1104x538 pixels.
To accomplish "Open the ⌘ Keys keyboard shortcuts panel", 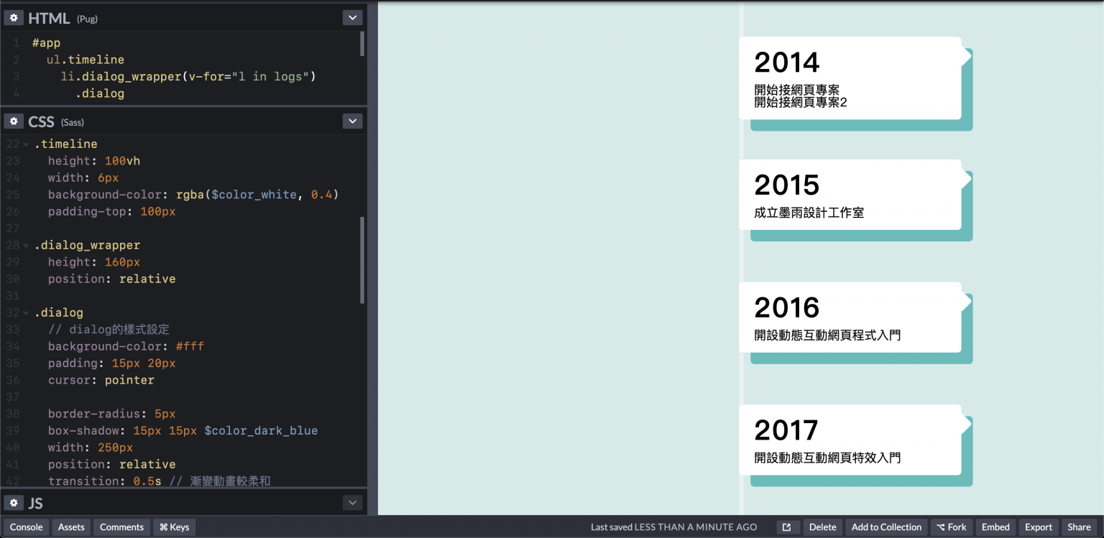I will click(173, 527).
